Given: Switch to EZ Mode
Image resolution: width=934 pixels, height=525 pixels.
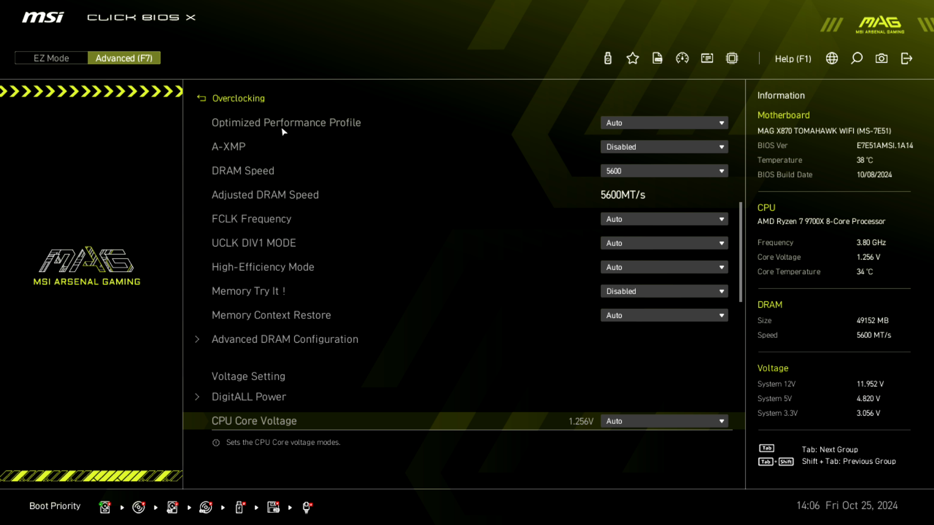Looking at the screenshot, I should pyautogui.click(x=51, y=58).
